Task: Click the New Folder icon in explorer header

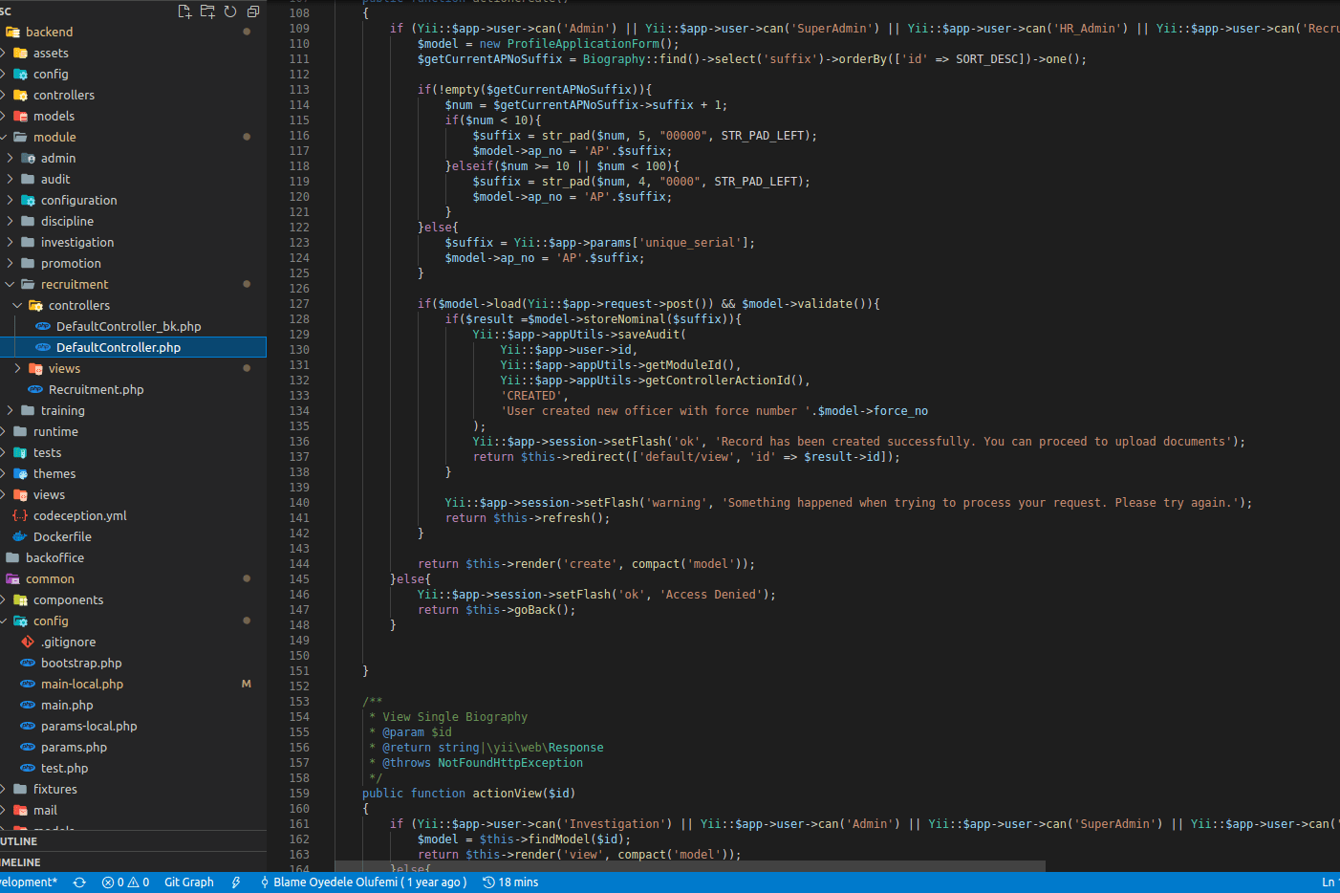Action: point(207,11)
